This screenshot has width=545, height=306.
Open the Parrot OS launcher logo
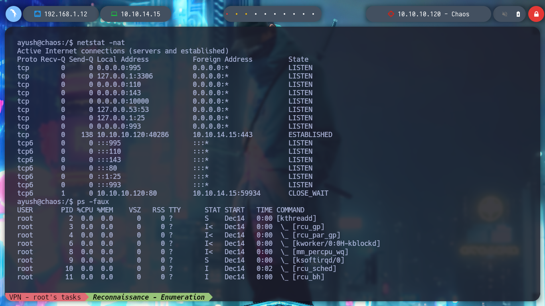click(14, 14)
